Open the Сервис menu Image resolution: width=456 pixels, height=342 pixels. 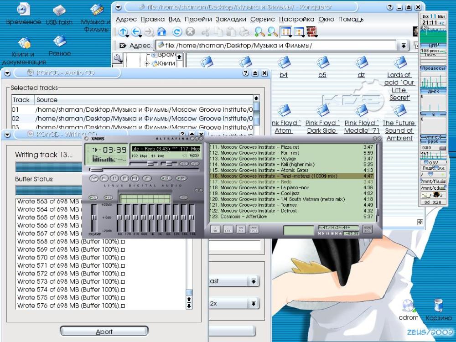[262, 20]
